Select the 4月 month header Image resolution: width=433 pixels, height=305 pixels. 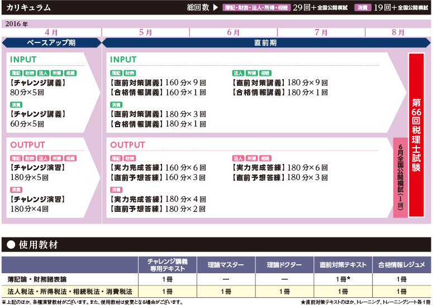point(51,33)
